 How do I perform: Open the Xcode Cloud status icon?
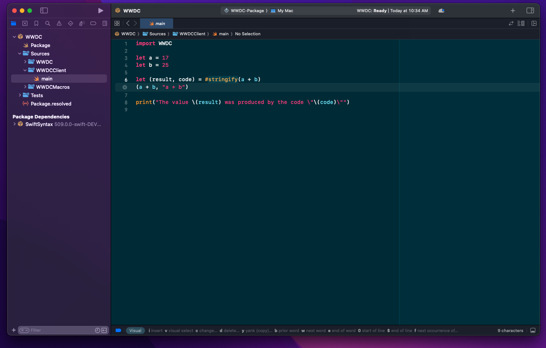[441, 11]
